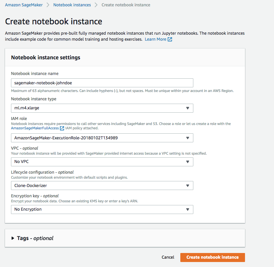Click the Cancel button
The width and height of the screenshot is (274, 267).
[x=168, y=257]
